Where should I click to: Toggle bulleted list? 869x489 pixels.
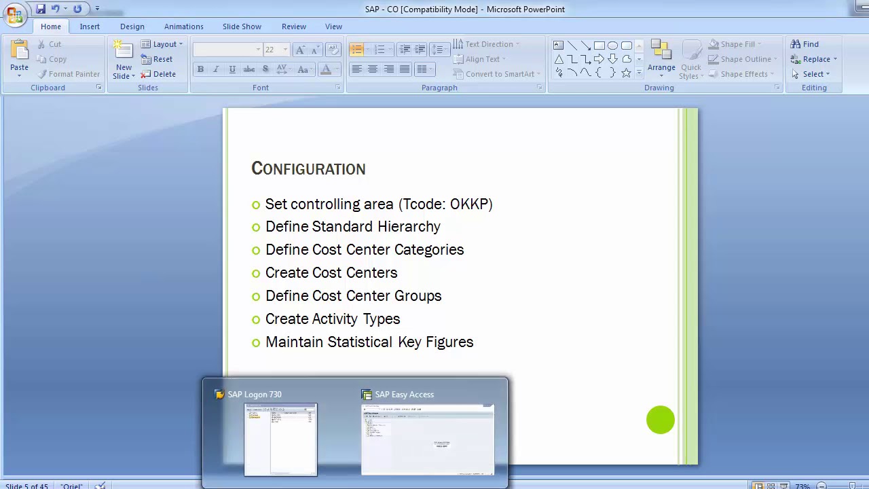tap(357, 50)
